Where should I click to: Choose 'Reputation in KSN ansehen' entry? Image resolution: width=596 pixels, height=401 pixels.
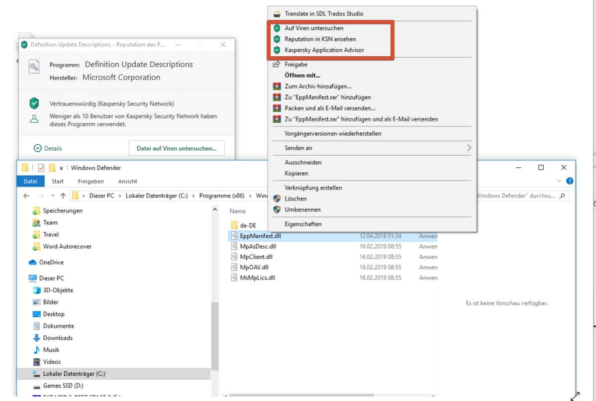click(320, 39)
